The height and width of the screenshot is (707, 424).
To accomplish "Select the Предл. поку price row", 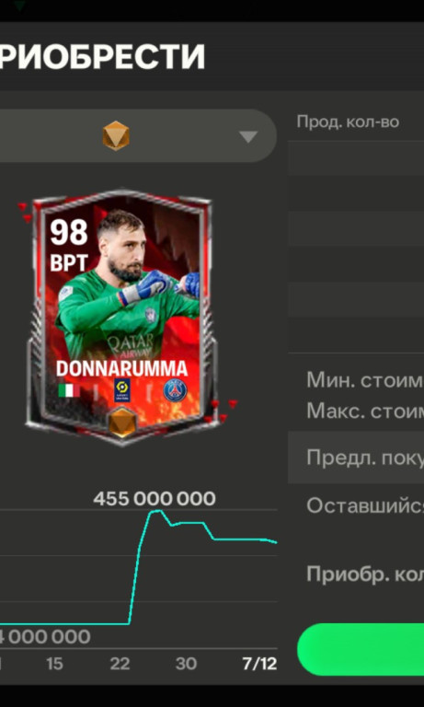I will click(x=356, y=458).
